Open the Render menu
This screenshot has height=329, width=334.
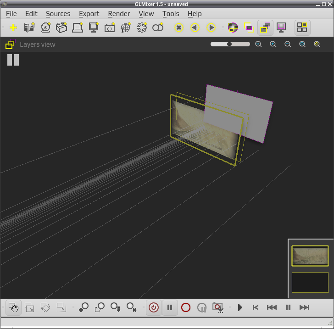point(119,14)
